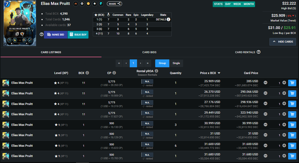
Task: Click the Rental yROA info icon
Action: tap(157, 71)
